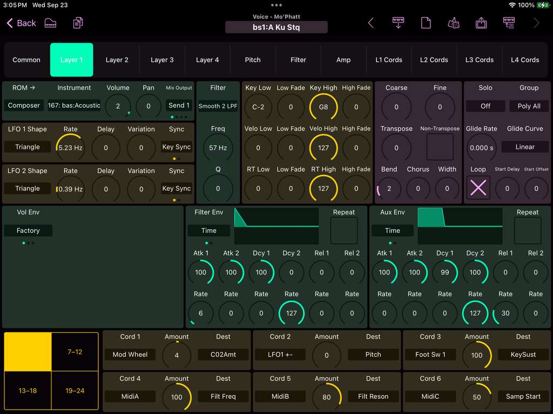Adjust the Pan knob
This screenshot has width=553, height=414.
click(x=149, y=106)
